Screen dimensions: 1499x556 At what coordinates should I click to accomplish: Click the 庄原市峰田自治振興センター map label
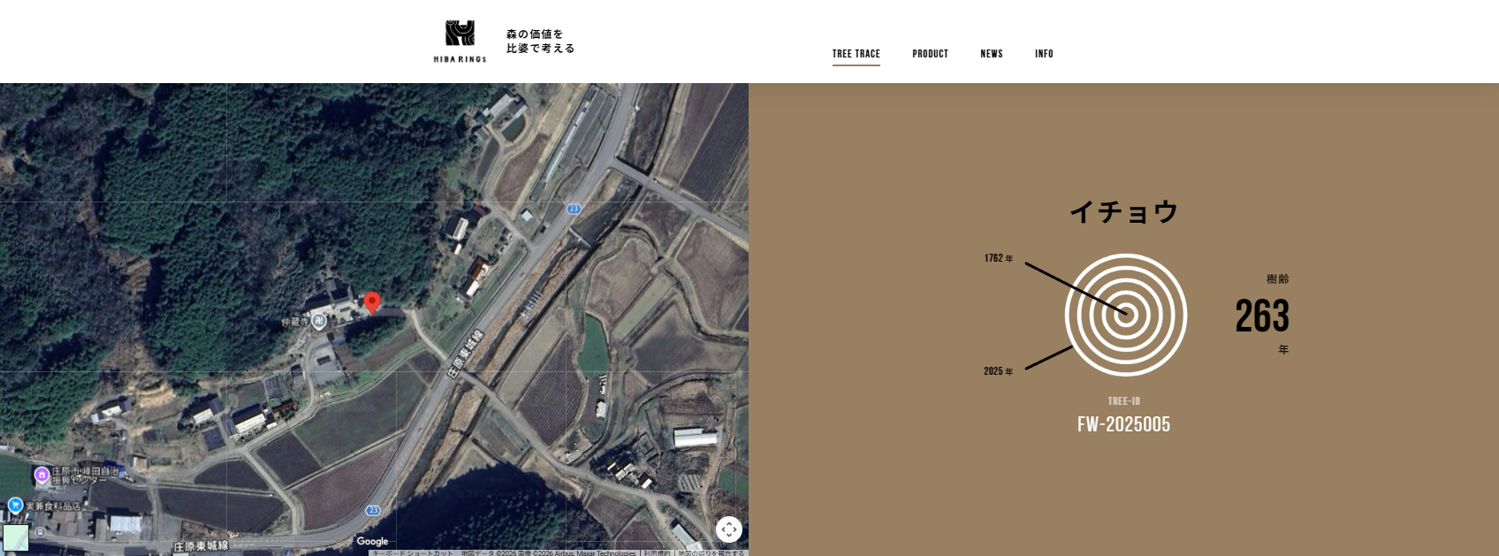tap(85, 476)
